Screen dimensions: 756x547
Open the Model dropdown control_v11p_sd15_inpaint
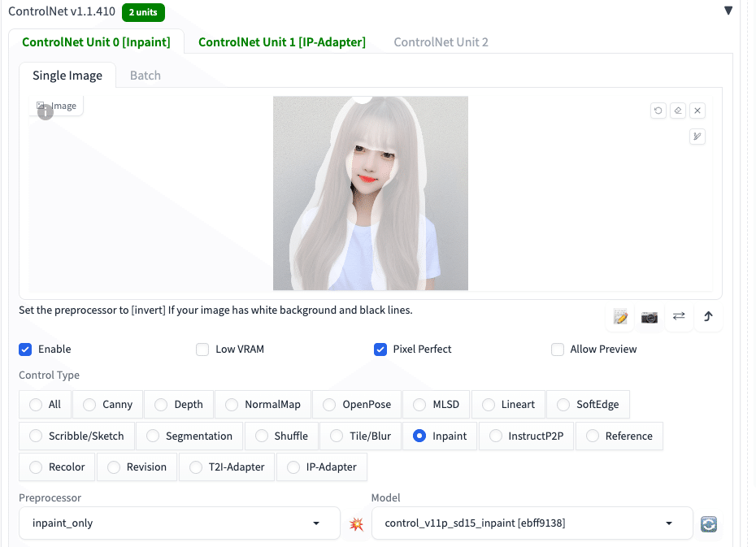(x=532, y=523)
